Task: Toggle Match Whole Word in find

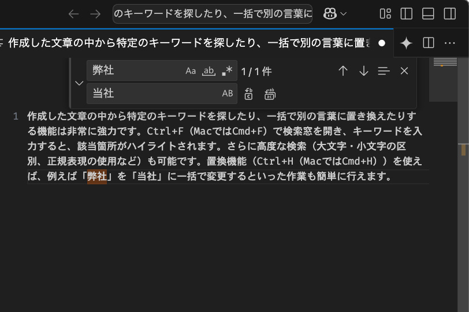Action: pyautogui.click(x=209, y=71)
